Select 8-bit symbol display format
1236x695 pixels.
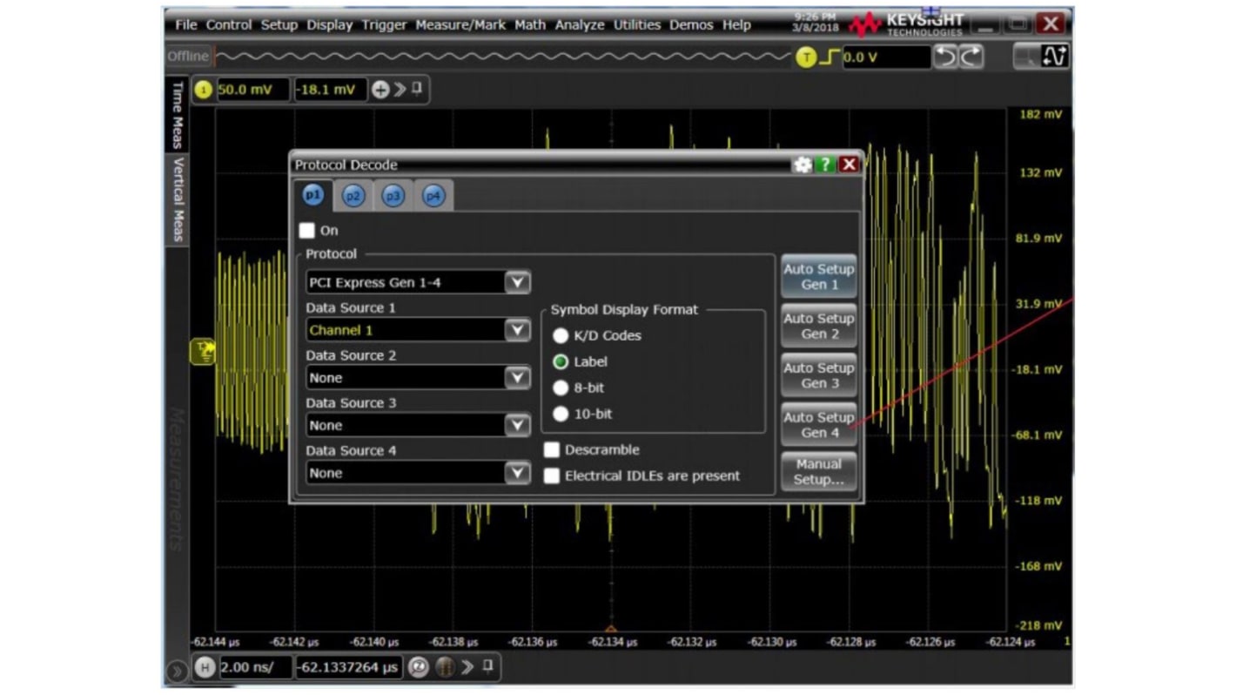(x=561, y=388)
